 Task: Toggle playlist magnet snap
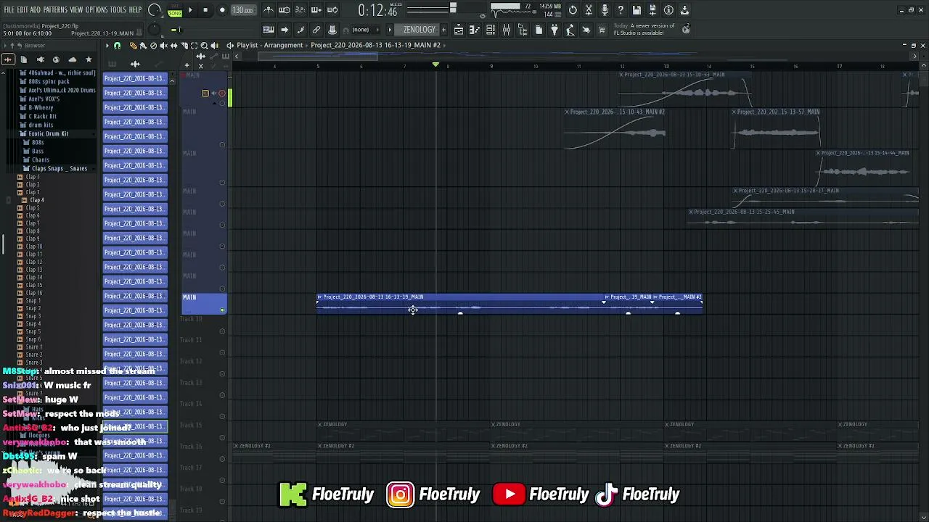click(x=117, y=45)
